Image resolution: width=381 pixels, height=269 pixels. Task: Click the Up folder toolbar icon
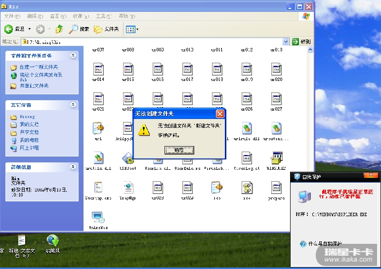tap(59, 29)
